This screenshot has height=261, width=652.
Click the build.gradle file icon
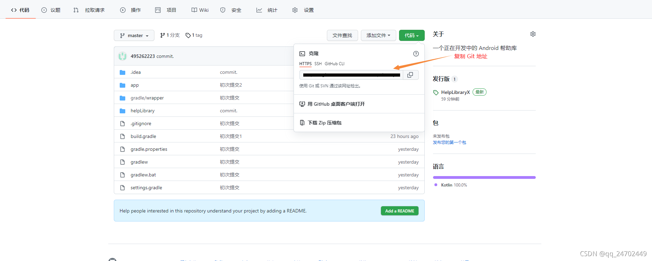pyautogui.click(x=122, y=137)
